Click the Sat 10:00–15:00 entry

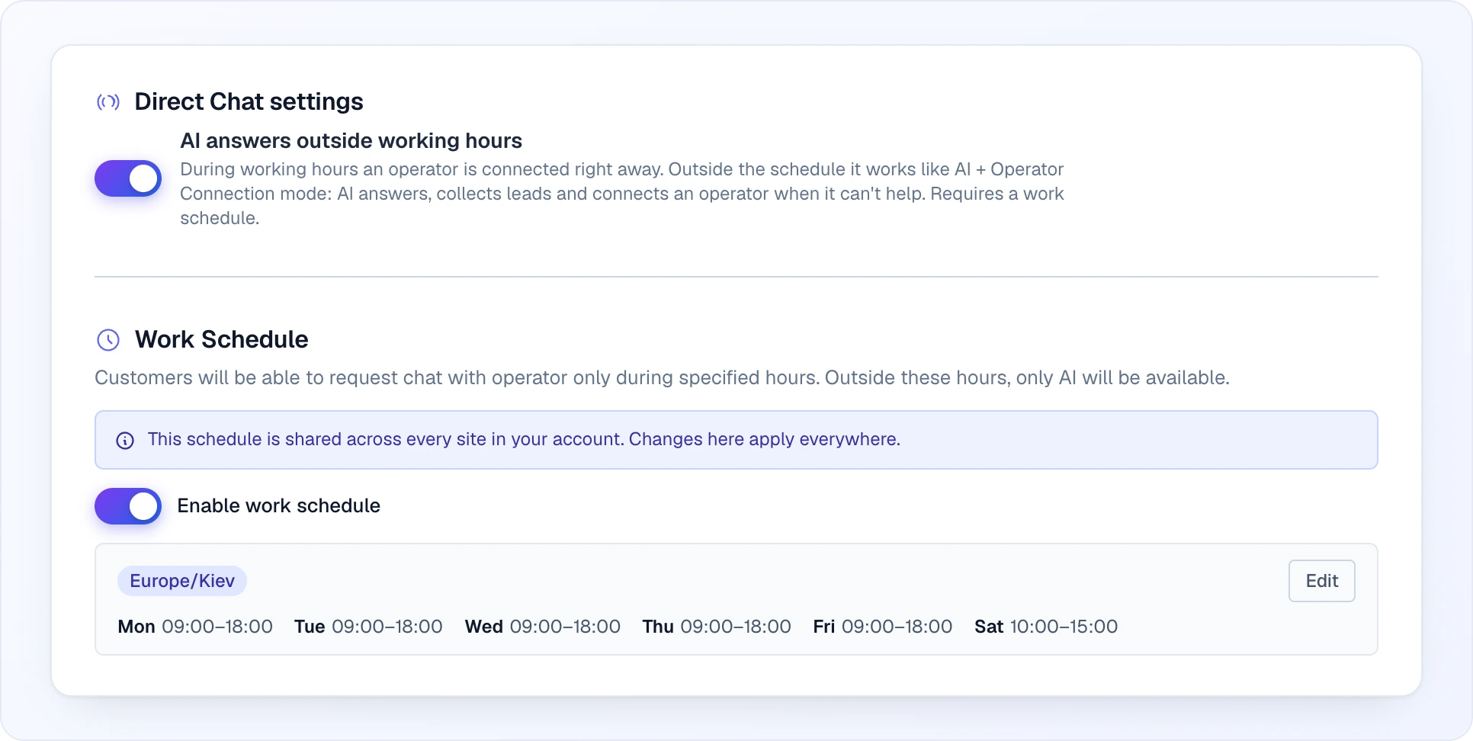coord(1046,627)
